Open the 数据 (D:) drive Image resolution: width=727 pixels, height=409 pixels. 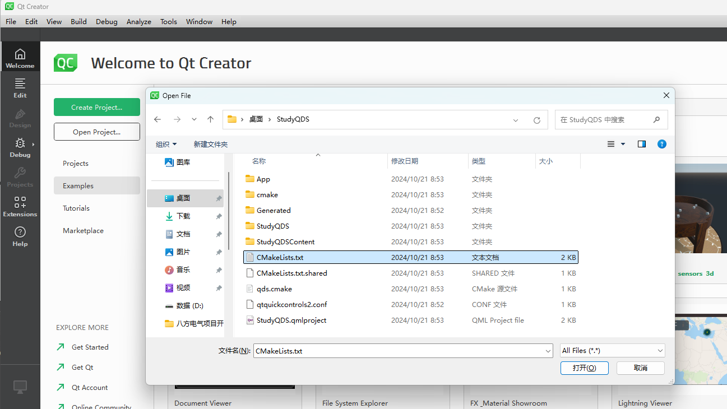point(185,306)
